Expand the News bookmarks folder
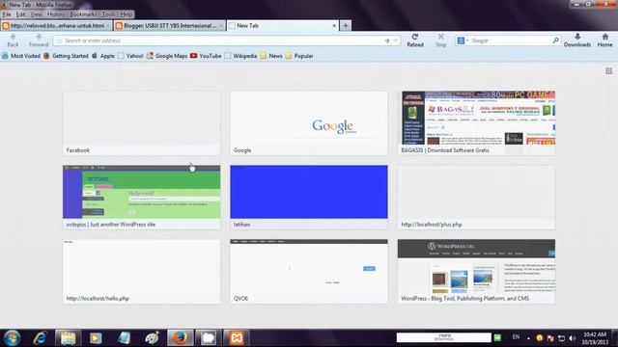 point(271,56)
